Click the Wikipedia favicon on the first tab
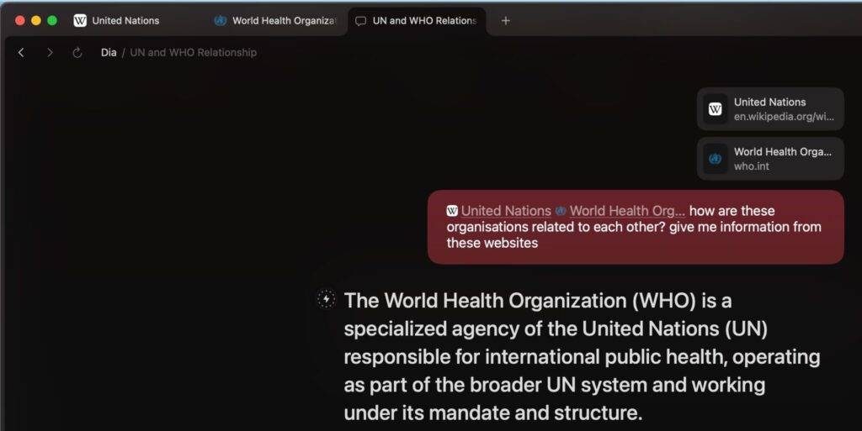Image resolution: width=862 pixels, height=431 pixels. coord(80,21)
